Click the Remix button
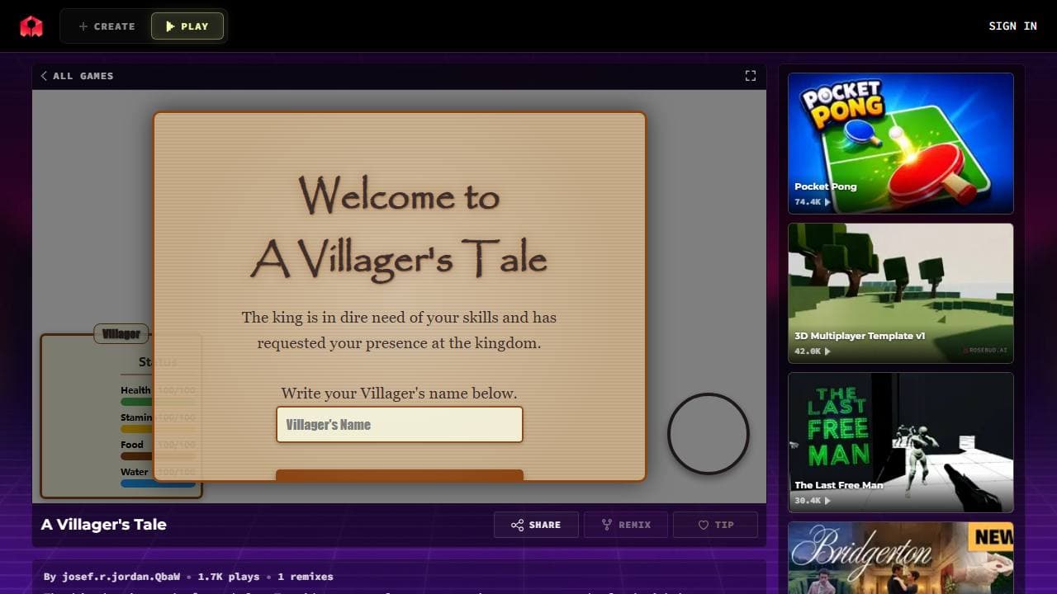This screenshot has height=594, width=1057. 626,525
